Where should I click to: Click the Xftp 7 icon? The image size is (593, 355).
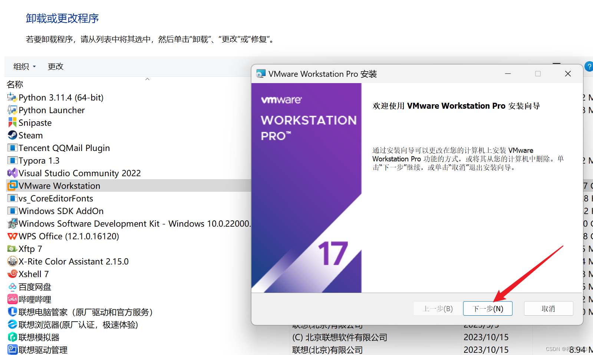coord(12,249)
